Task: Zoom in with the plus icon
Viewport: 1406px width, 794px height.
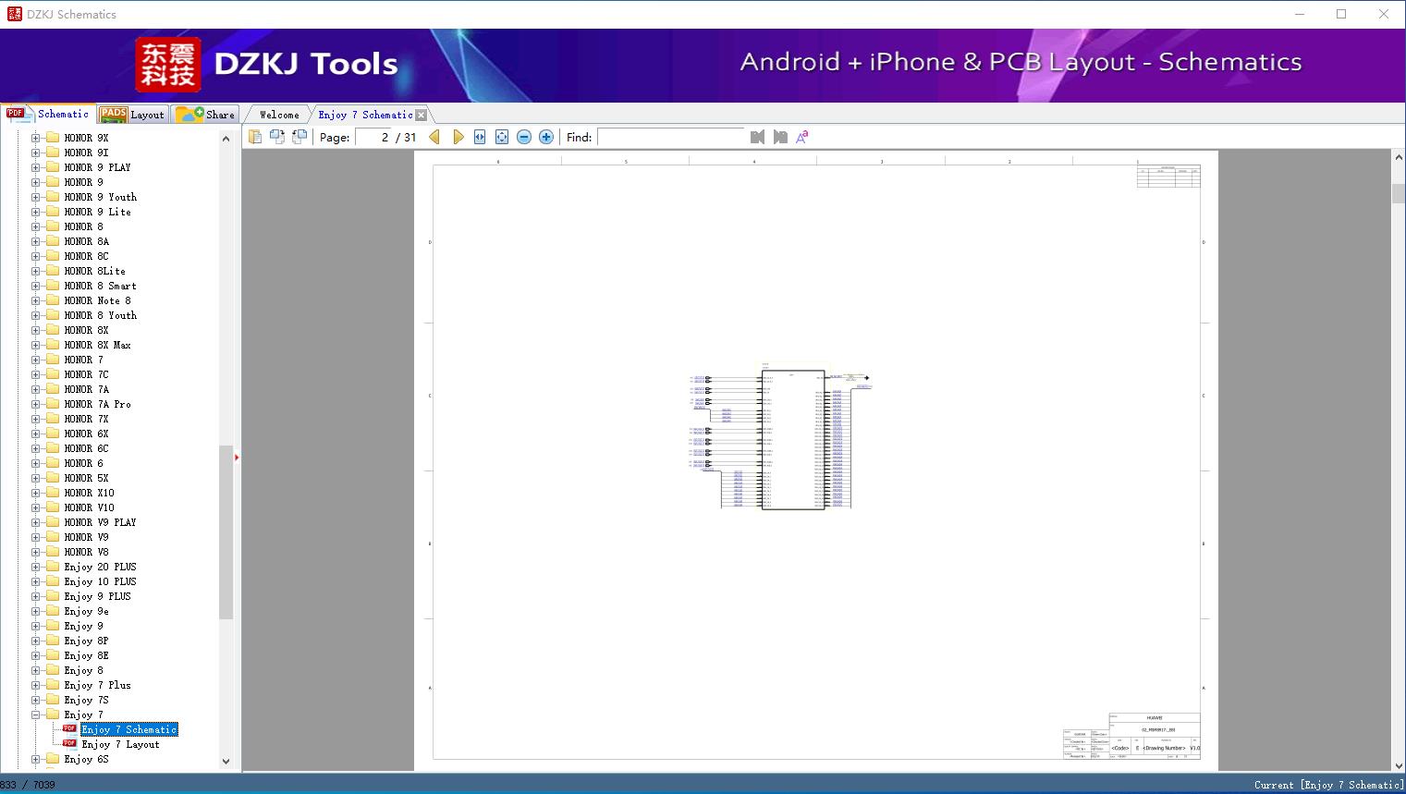Action: click(546, 137)
